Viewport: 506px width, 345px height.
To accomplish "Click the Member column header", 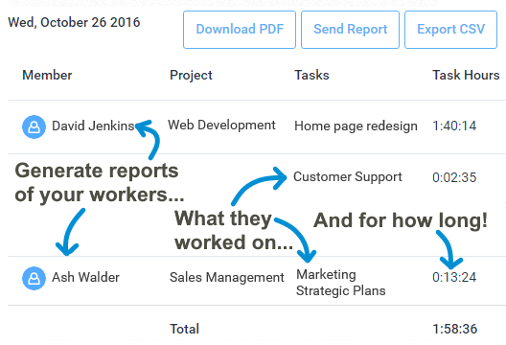I will pyautogui.click(x=47, y=75).
